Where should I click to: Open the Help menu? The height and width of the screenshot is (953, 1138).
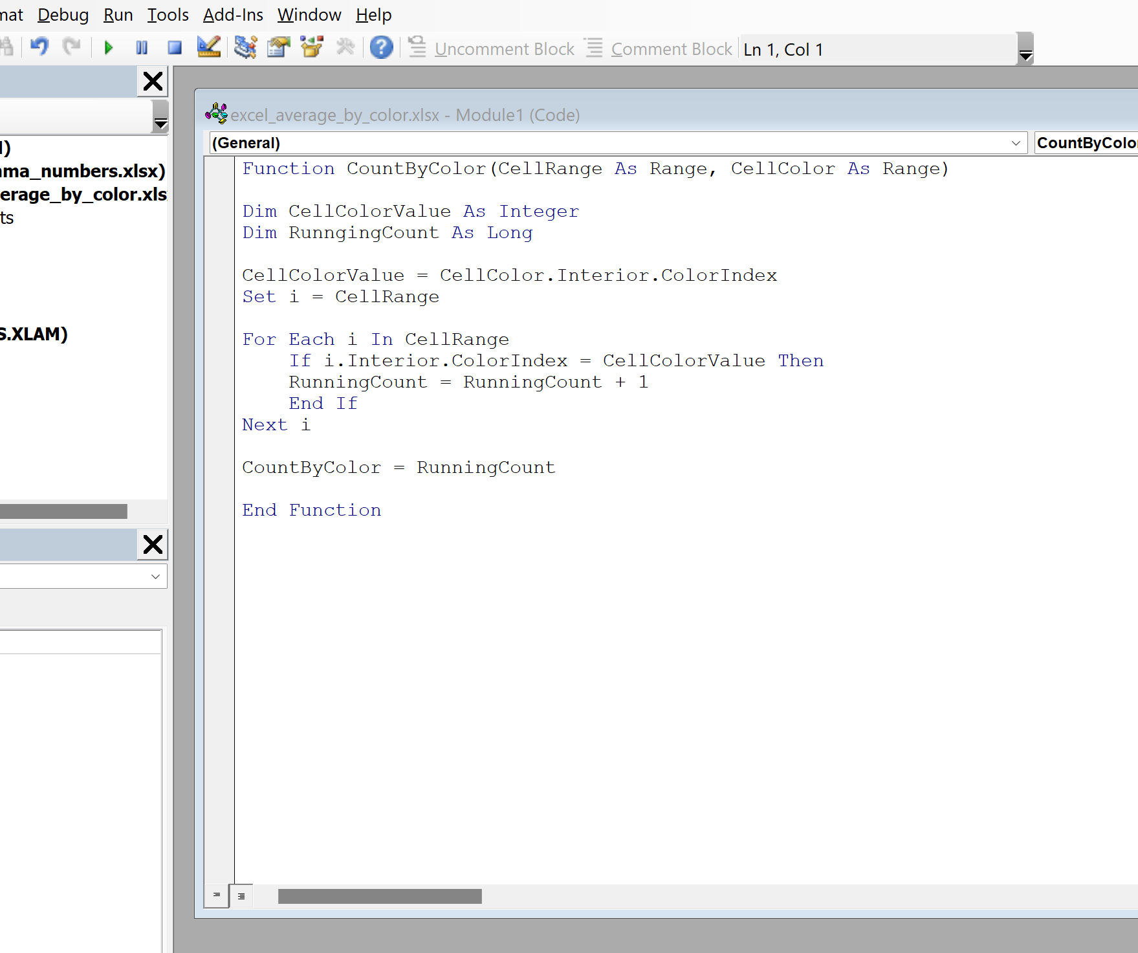coord(373,14)
